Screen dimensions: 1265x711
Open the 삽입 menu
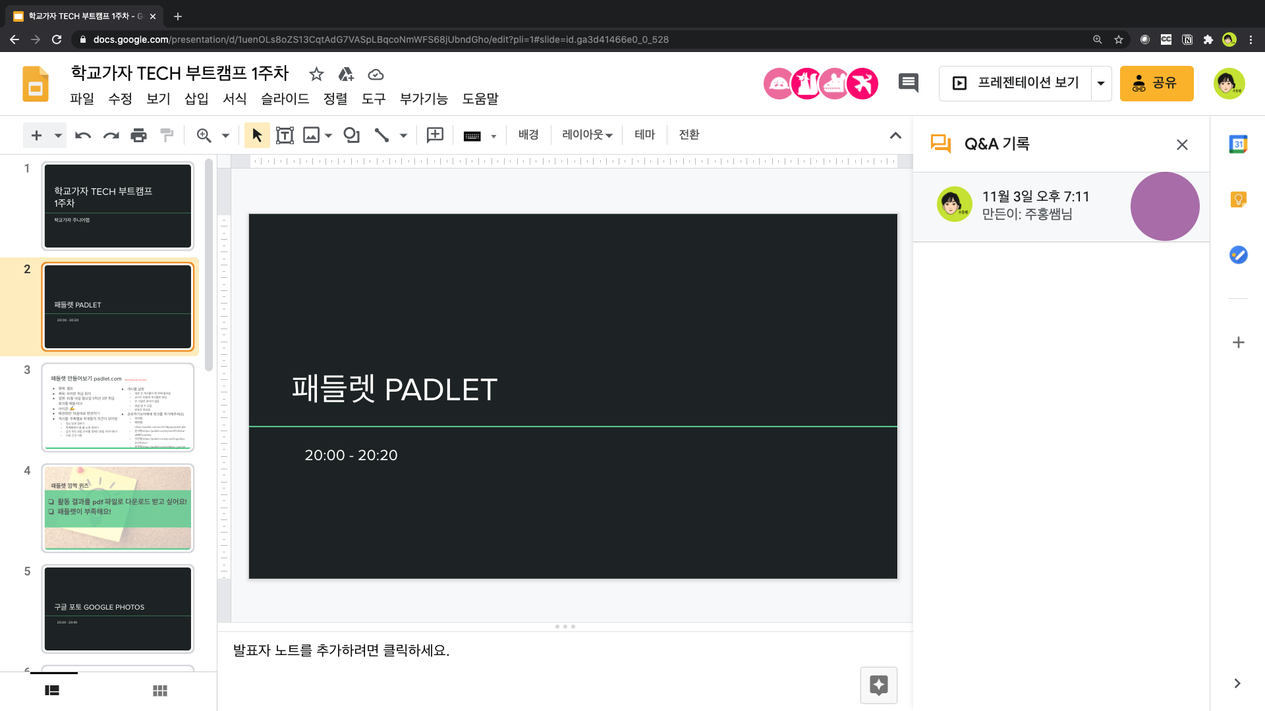196,99
